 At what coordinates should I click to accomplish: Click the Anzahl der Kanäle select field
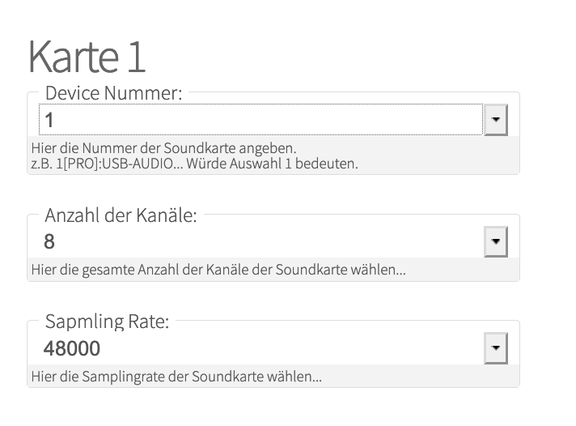point(260,241)
